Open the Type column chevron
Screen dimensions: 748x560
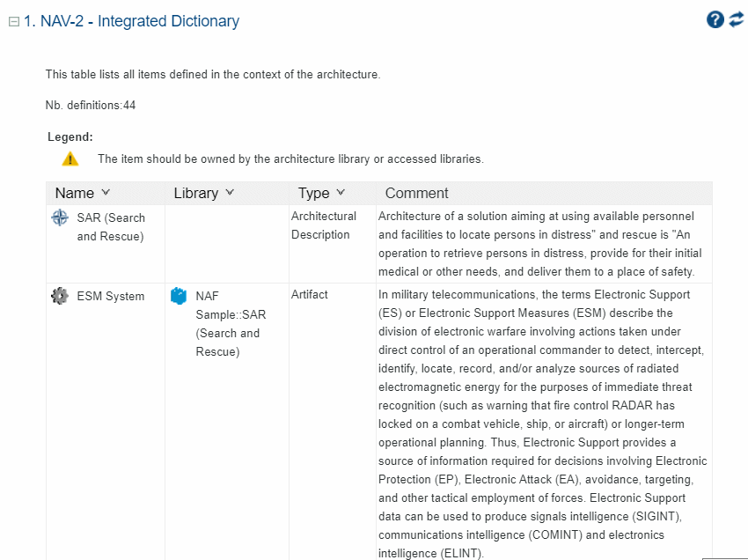pyautogui.click(x=341, y=193)
